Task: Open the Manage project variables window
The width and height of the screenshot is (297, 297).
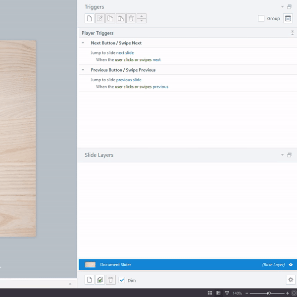Action: [x=288, y=18]
